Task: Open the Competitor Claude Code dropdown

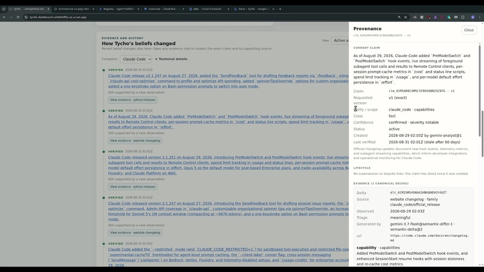Action: pos(136,59)
